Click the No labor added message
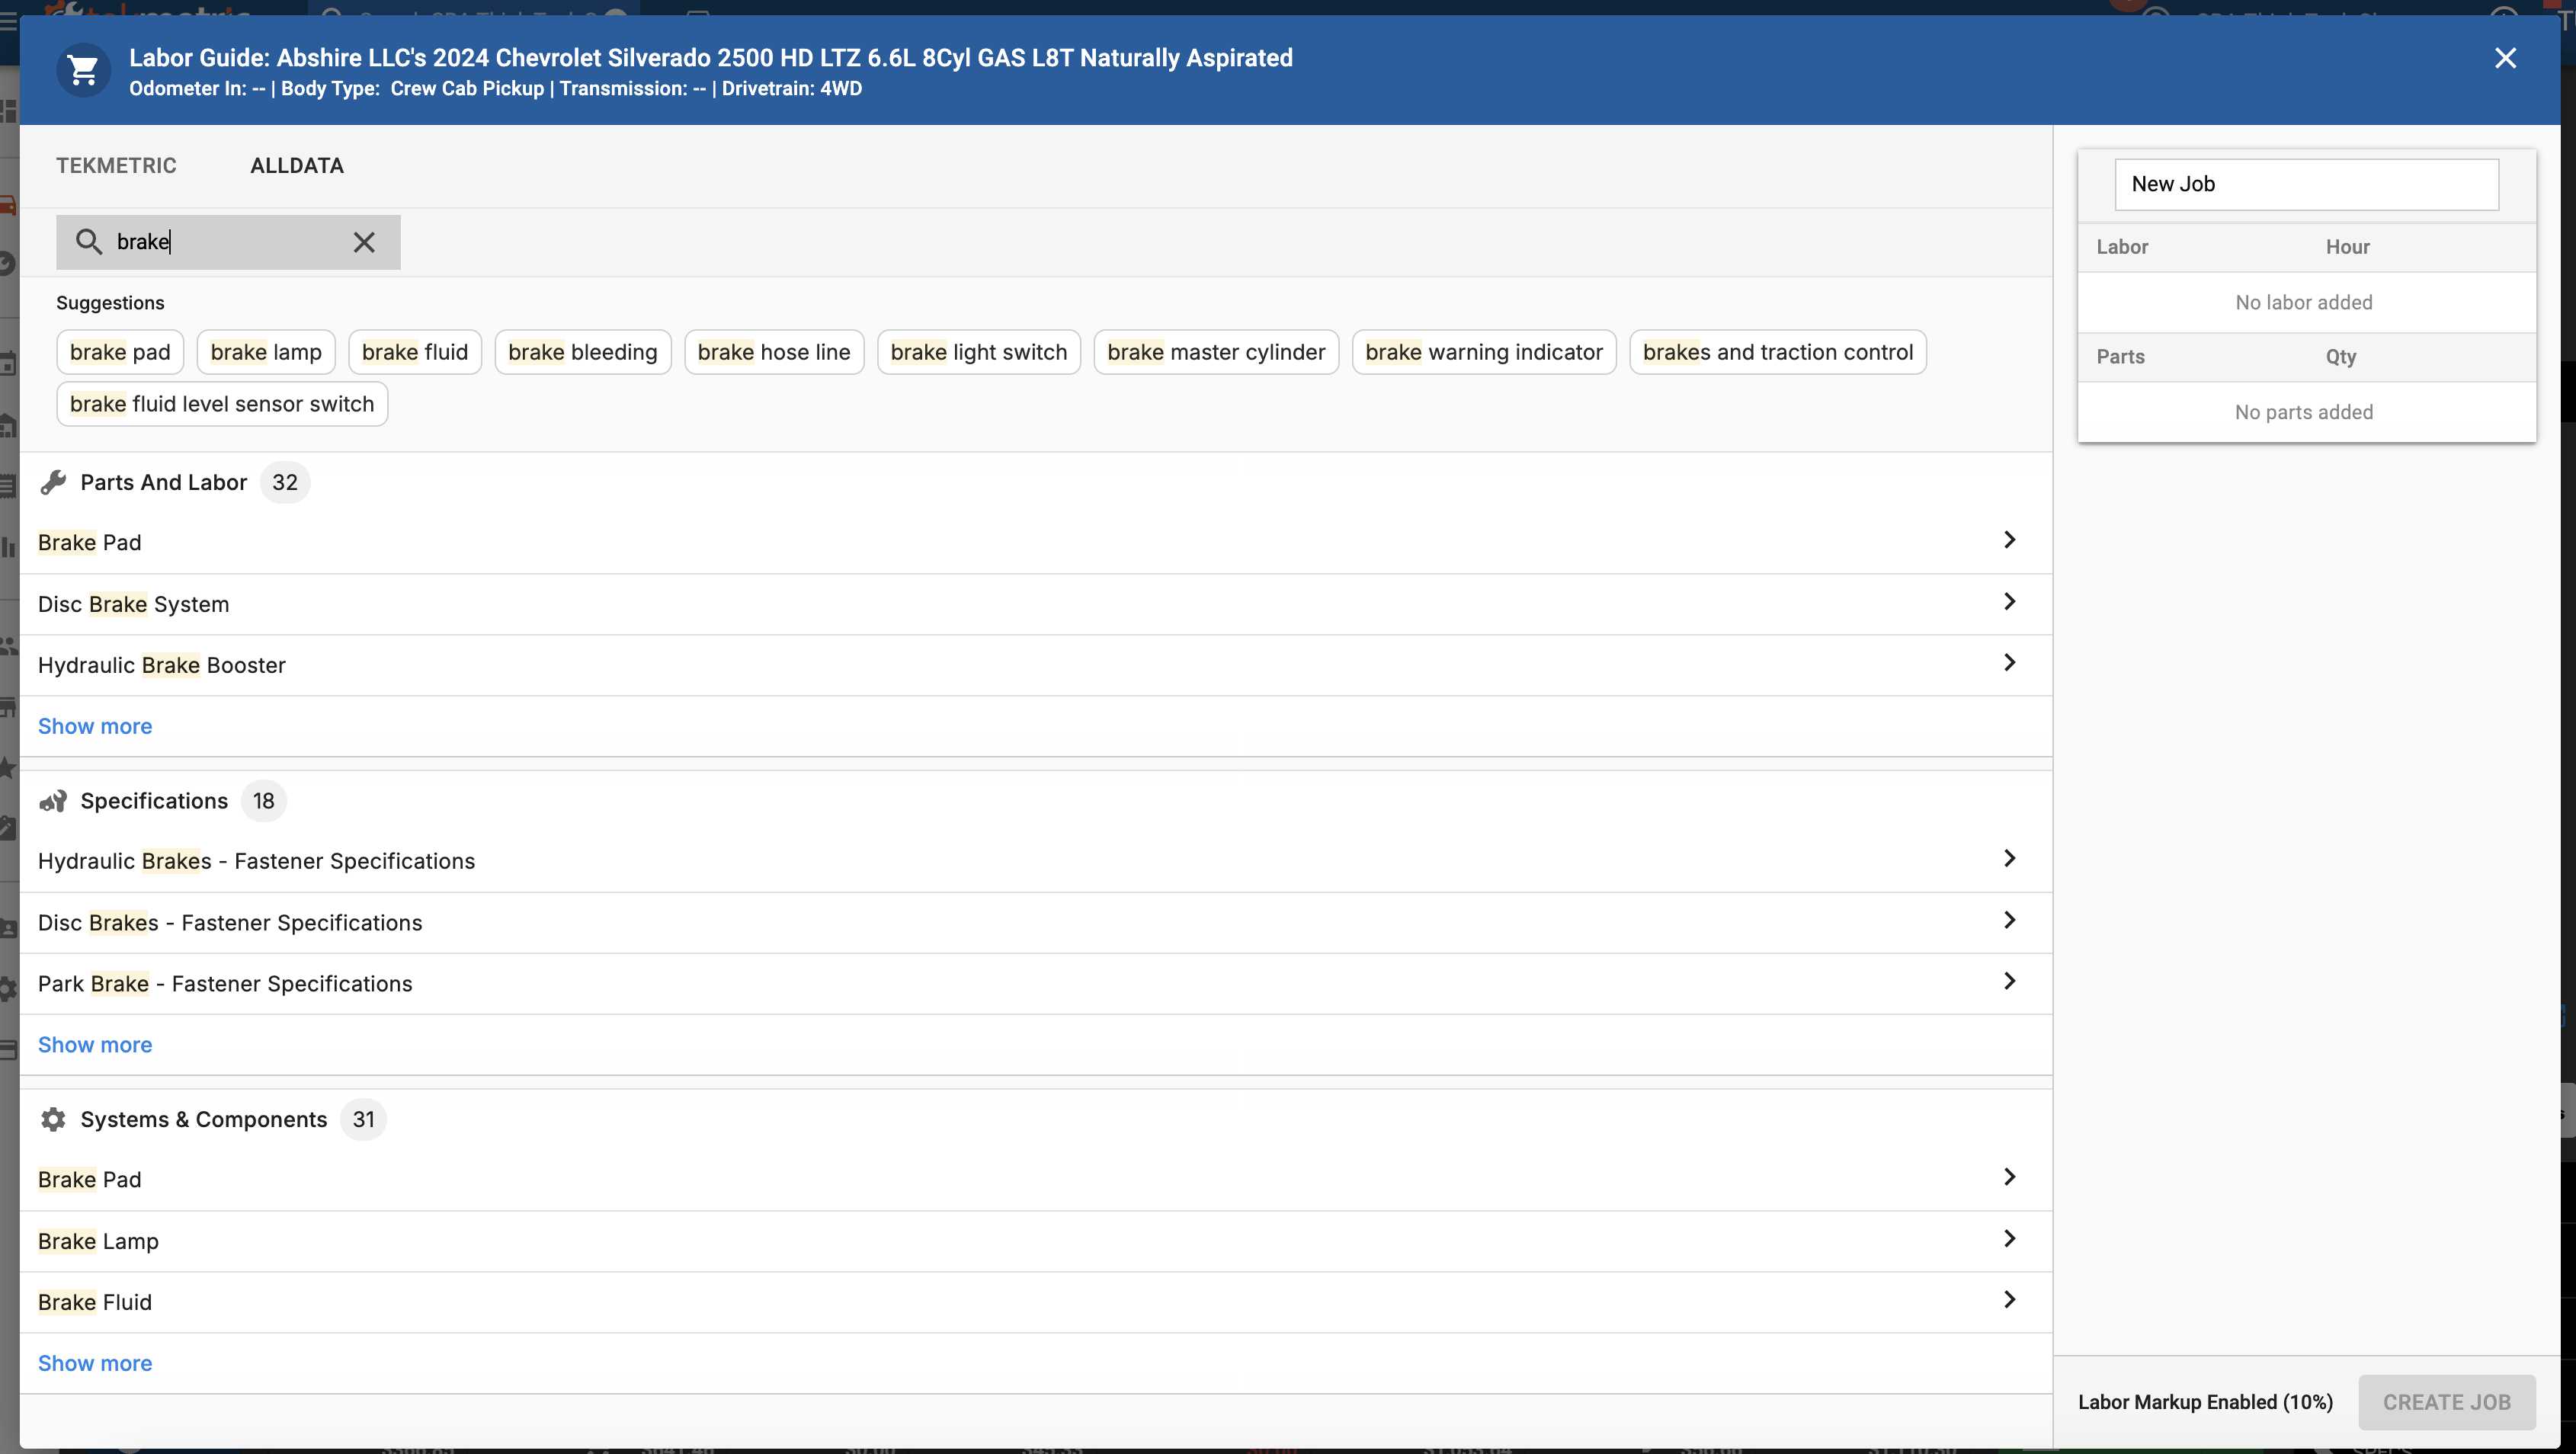The image size is (2576, 1454). (x=2303, y=302)
